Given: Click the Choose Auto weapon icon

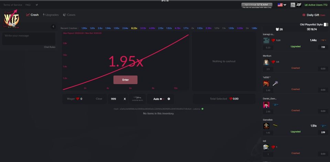Looking at the screenshot, I should 137,99.
